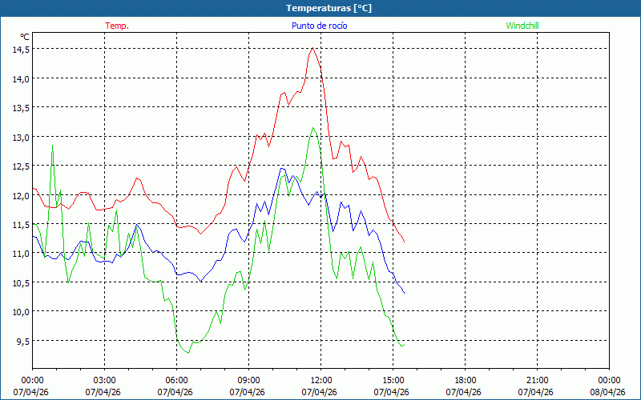Click the red temperature line's highest peak

(312, 48)
